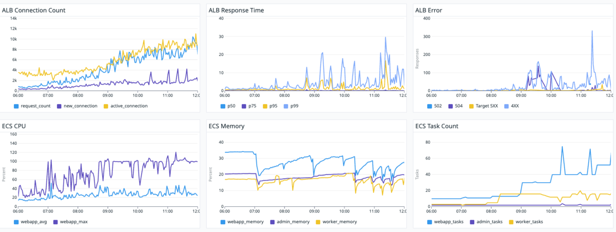Click the tallest 4XX spike in ALB Error
Viewport: 616px width, 232px height.
point(592,31)
